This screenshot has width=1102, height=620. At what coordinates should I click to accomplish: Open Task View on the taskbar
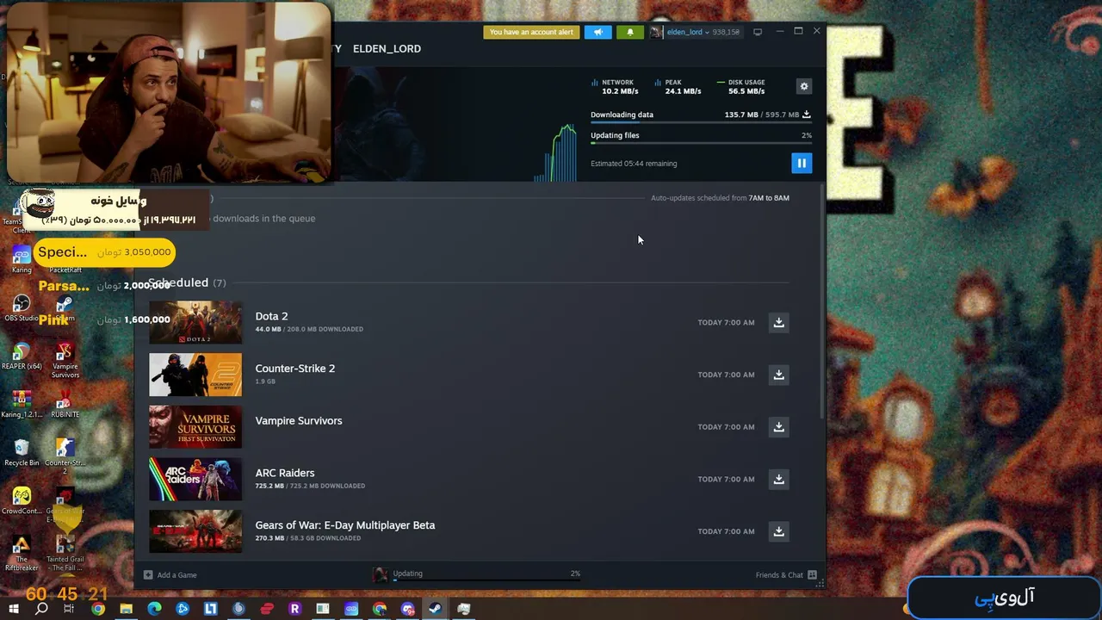(70, 609)
